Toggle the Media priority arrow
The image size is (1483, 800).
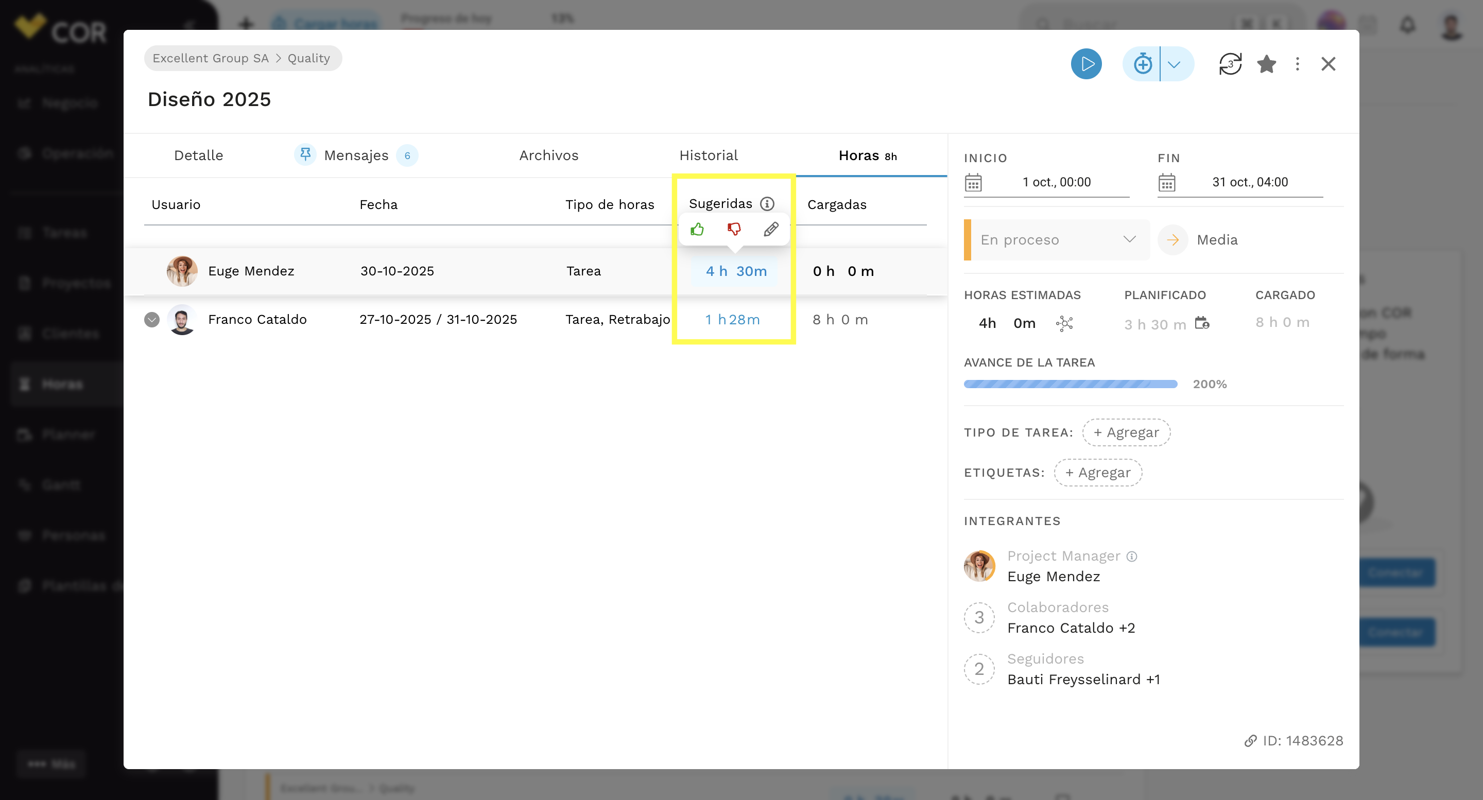click(x=1172, y=240)
